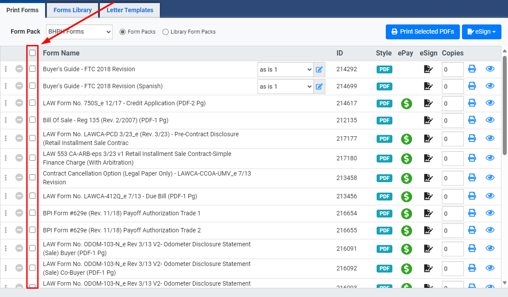This screenshot has height=297, width=508.
Task: Print the Buyer's Guide - FTC 2018 Revision form
Action: [x=472, y=69]
